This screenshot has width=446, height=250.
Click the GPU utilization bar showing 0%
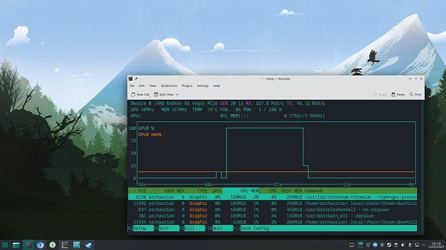tap(179, 116)
